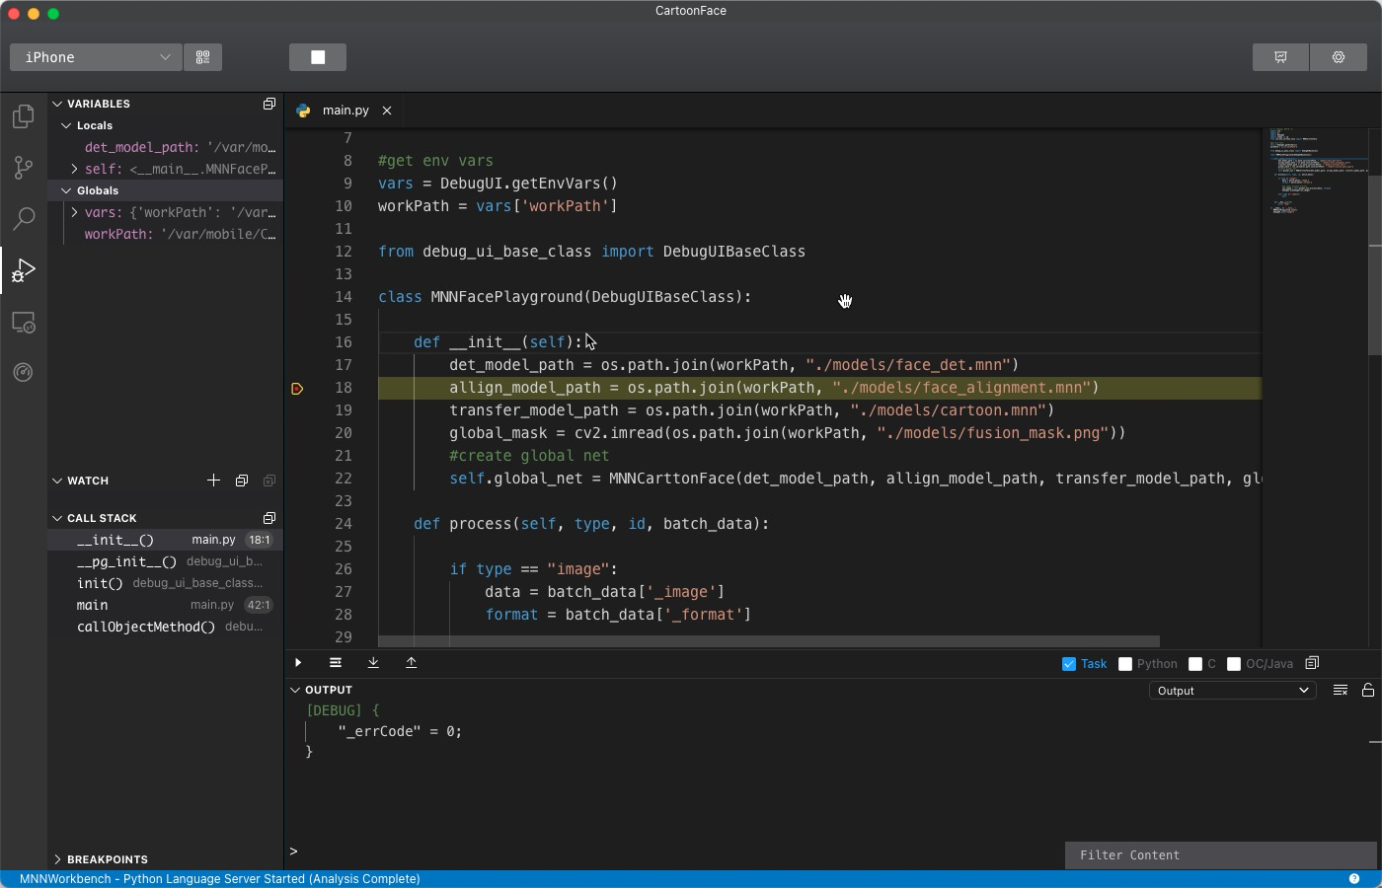Select the __pg_init__() call stack frame

point(166,561)
